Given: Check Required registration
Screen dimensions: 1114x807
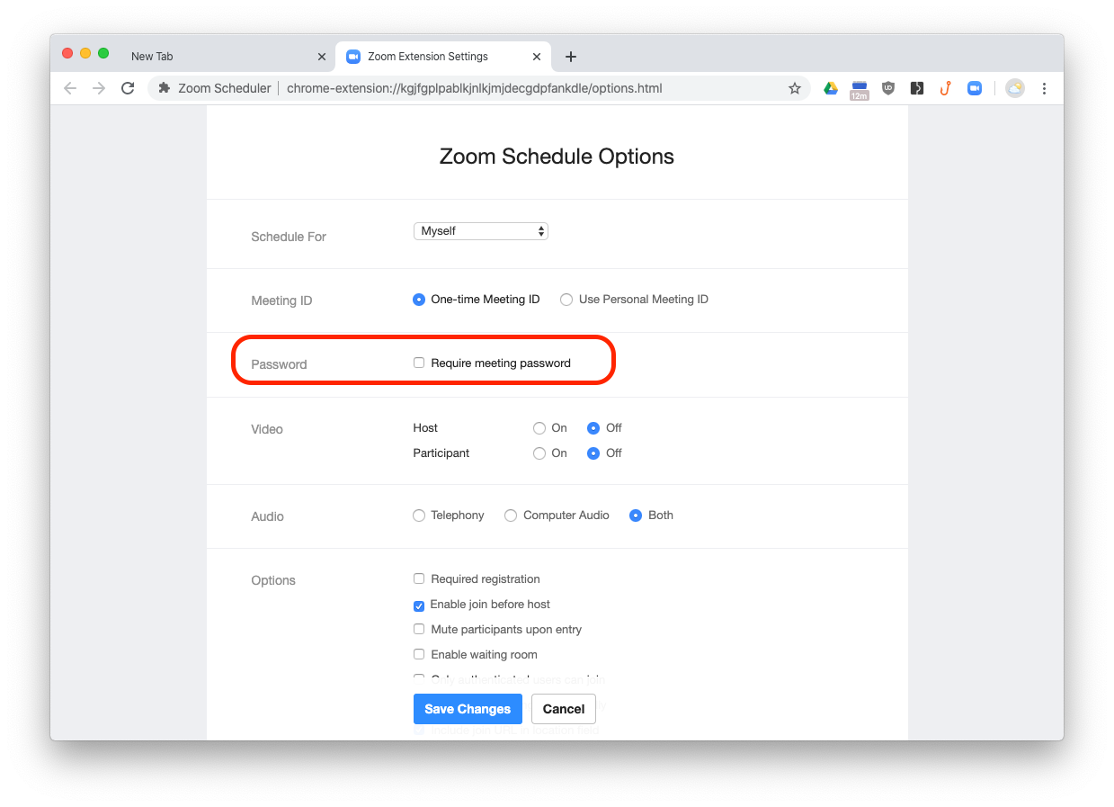Looking at the screenshot, I should (419, 578).
